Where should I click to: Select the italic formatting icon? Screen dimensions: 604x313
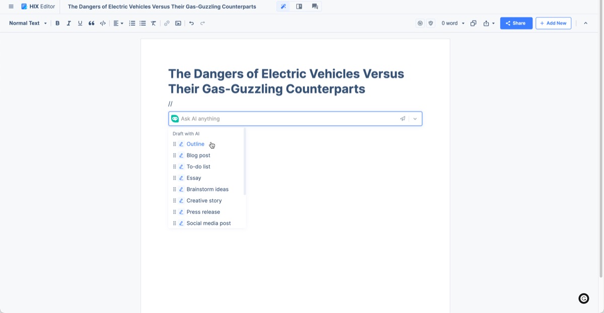pyautogui.click(x=68, y=23)
